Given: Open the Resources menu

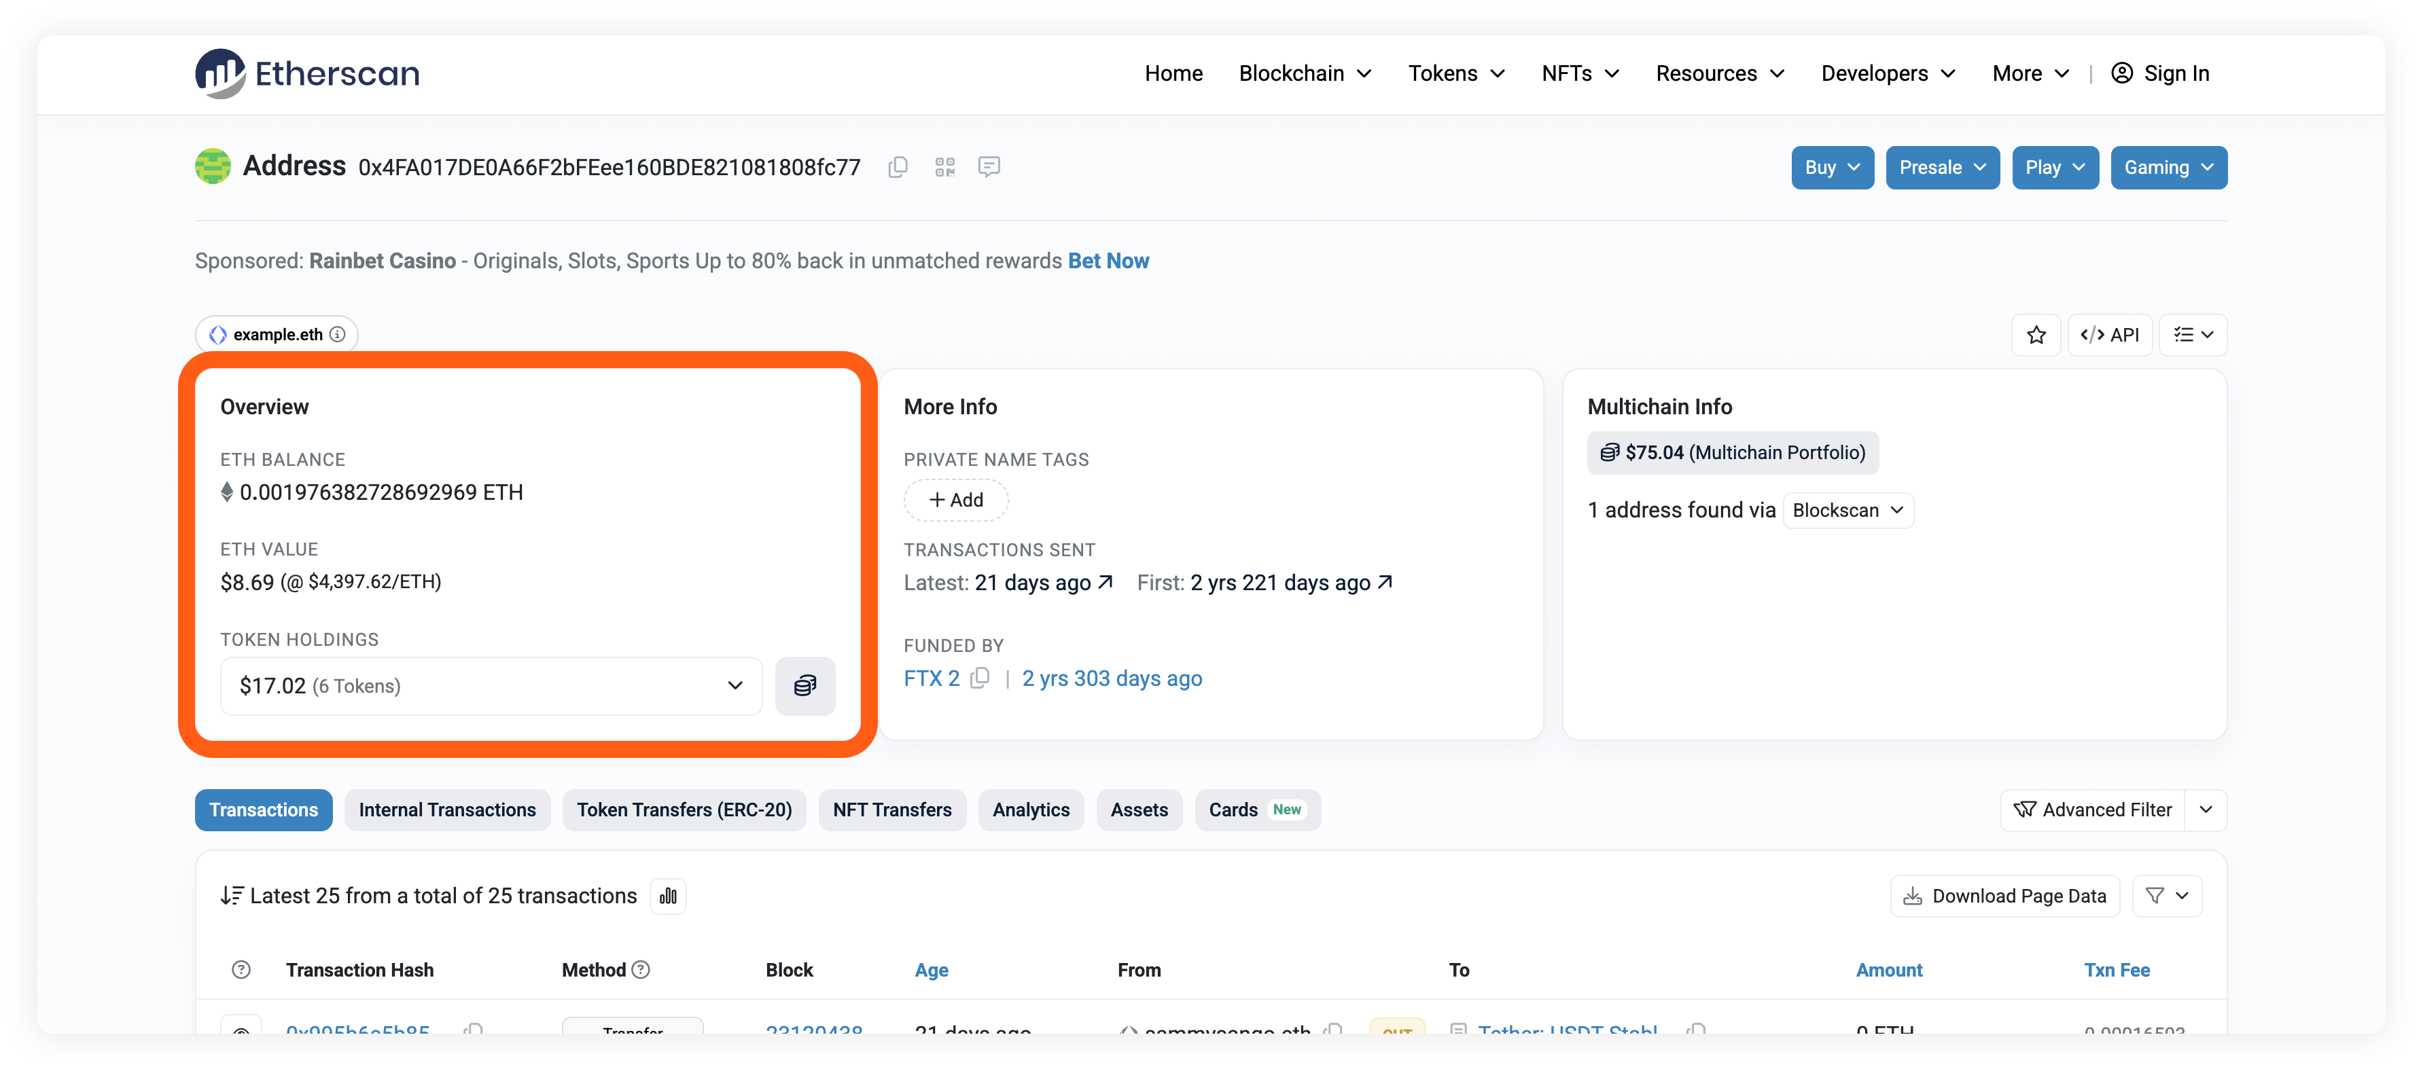Looking at the screenshot, I should click(1719, 73).
